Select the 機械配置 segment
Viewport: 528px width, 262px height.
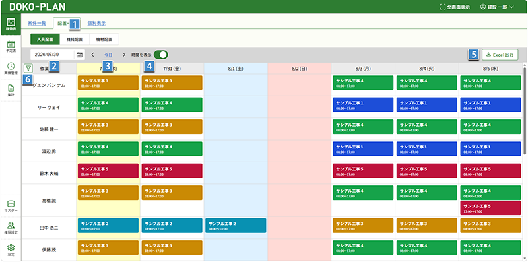click(75, 39)
